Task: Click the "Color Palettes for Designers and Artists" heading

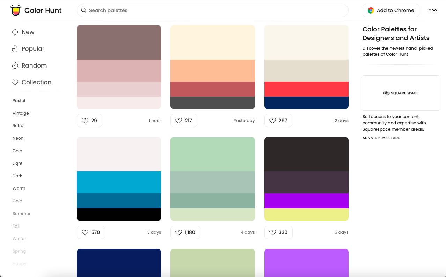Action: (396, 33)
